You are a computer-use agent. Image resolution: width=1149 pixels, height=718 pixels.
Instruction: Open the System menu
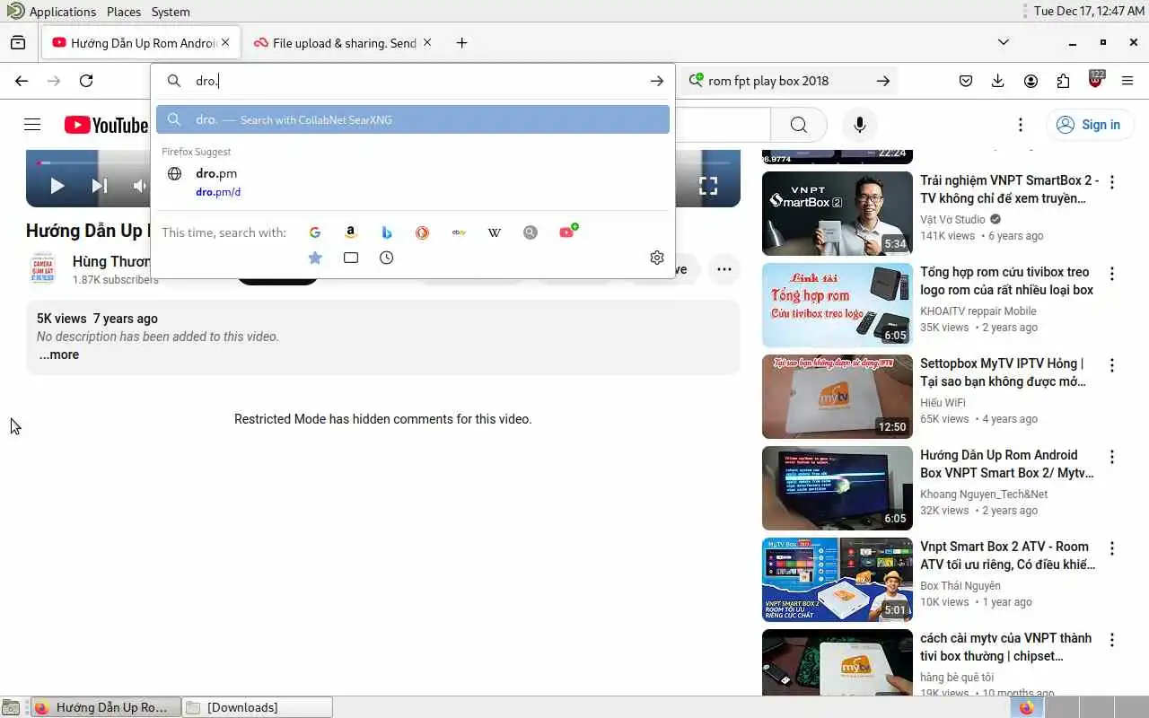[x=171, y=12]
